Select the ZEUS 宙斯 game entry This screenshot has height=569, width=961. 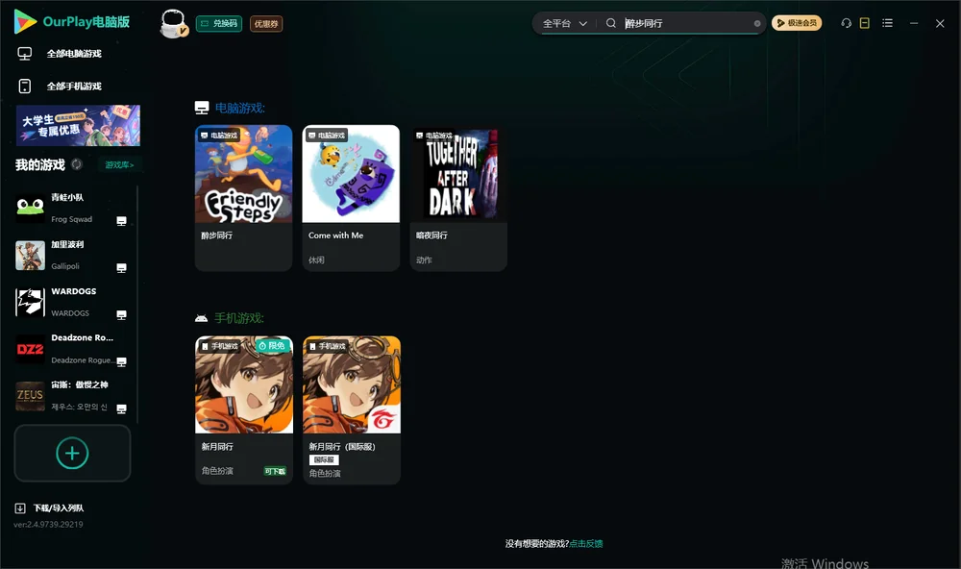point(72,396)
